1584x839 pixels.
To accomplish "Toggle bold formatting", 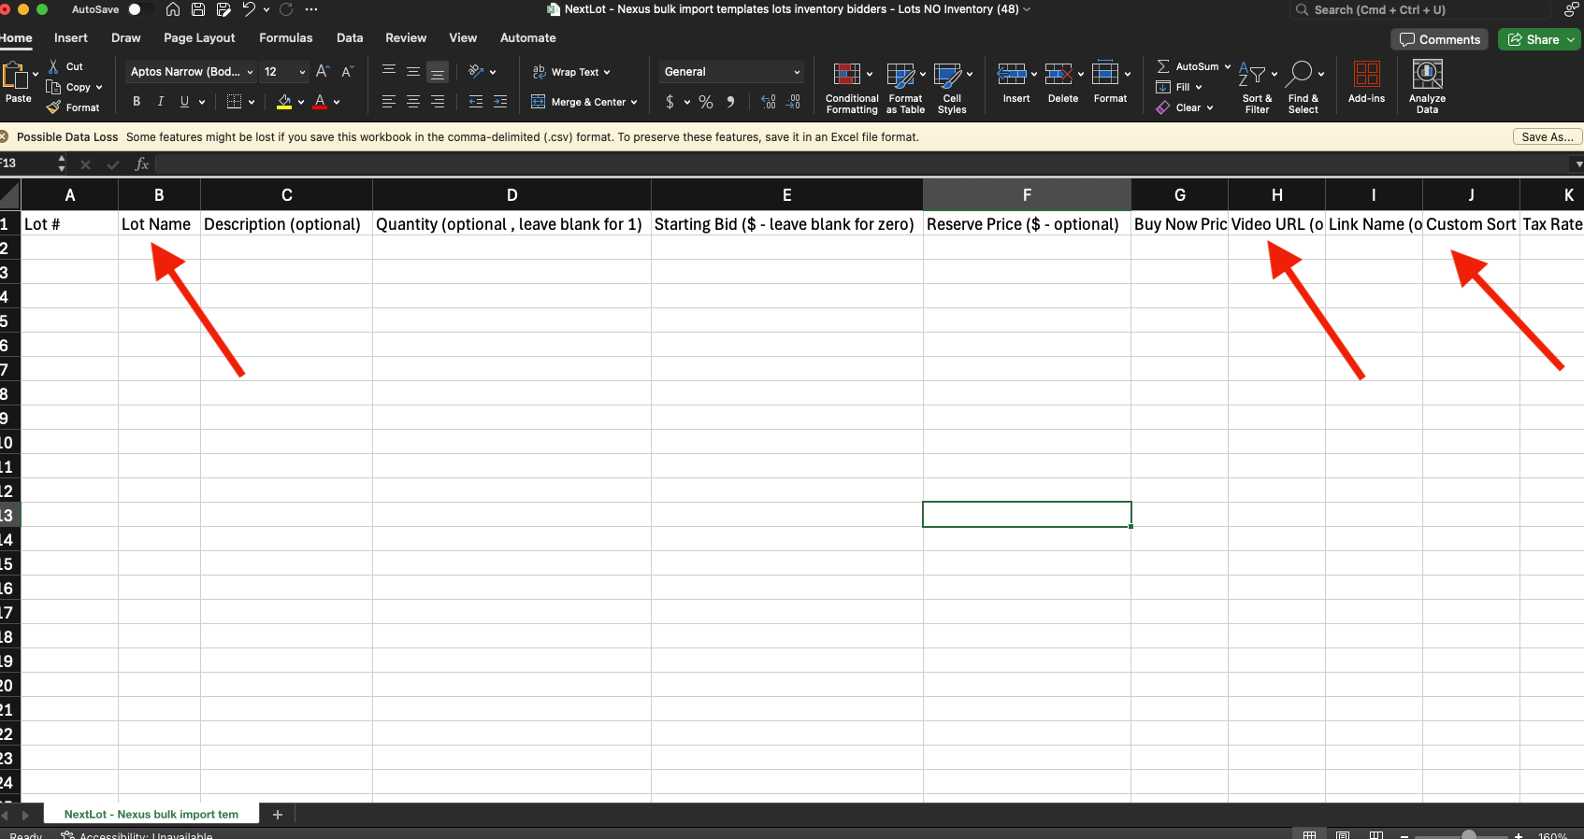I will [137, 102].
